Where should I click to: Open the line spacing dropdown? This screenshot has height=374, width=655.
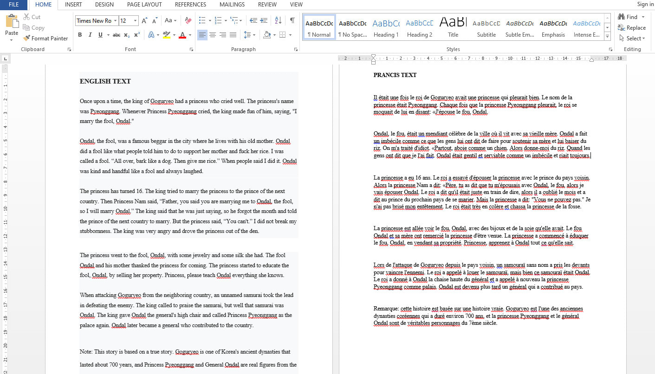click(249, 35)
